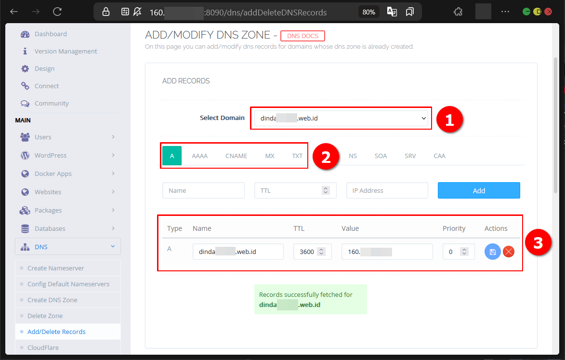The height and width of the screenshot is (360, 565).
Task: Expand the WordPress submenu chevron
Action: click(x=113, y=155)
